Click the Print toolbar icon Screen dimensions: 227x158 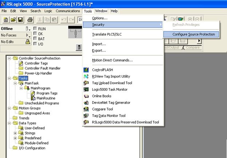click(x=30, y=20)
